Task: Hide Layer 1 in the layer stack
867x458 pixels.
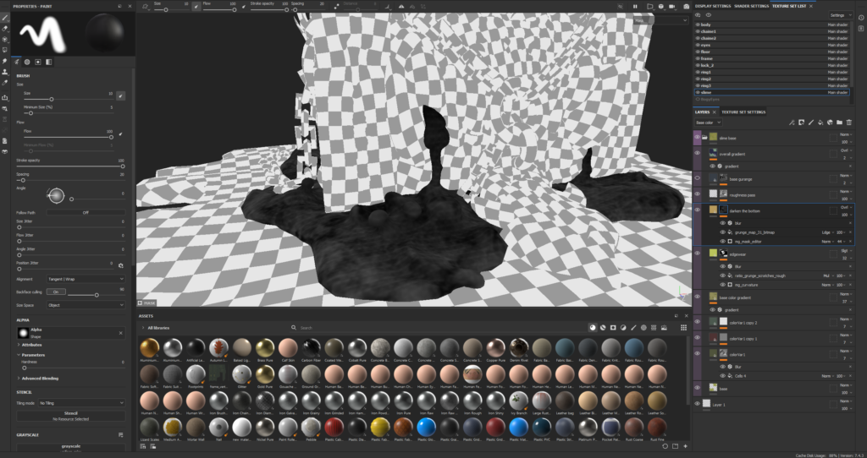Action: point(698,404)
